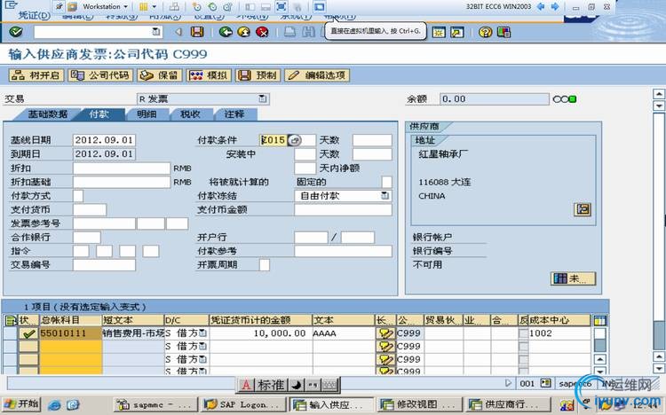Select first line item row selector
666x415 pixels.
click(x=10, y=333)
